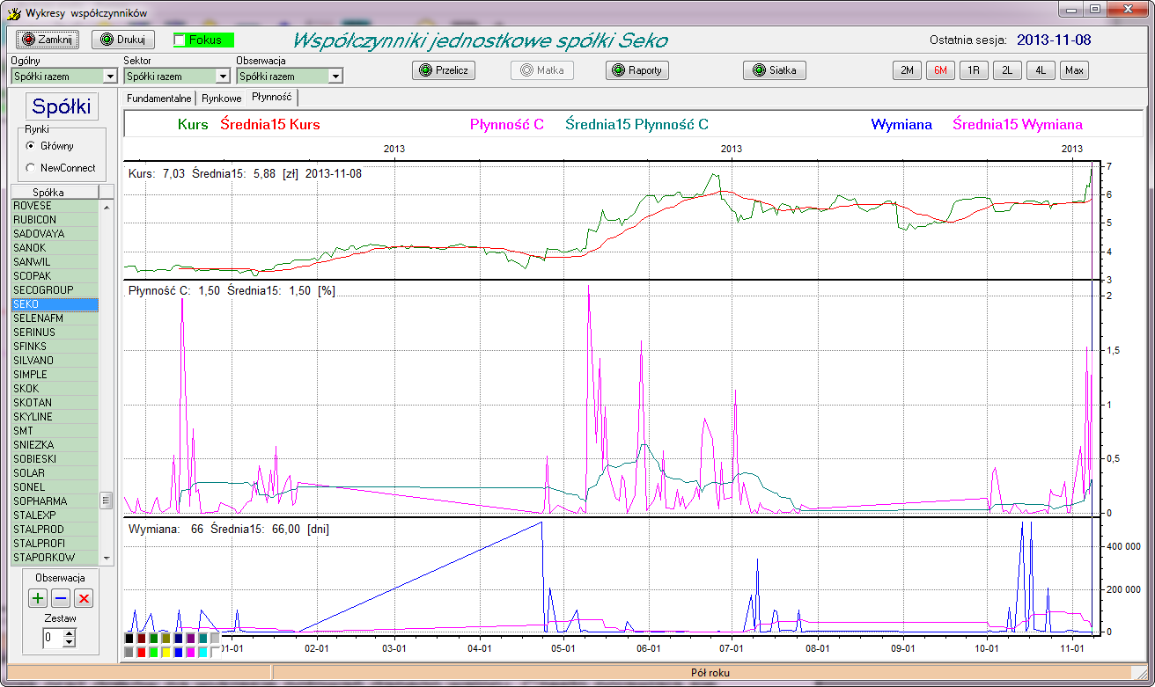Select SNIEZKA in the company list
The height and width of the screenshot is (687, 1155).
point(55,445)
